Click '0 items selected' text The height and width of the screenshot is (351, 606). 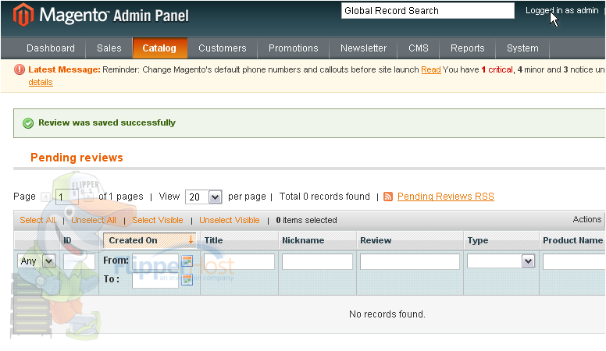click(306, 220)
